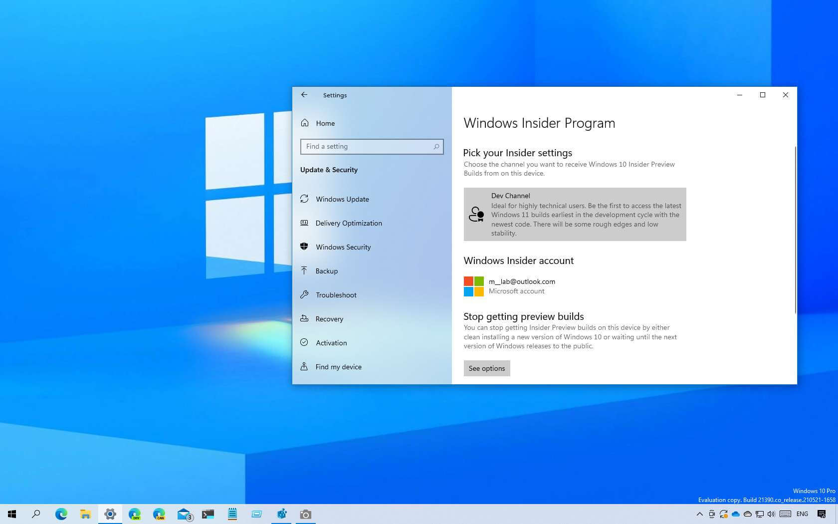Open Windows Security shield item
838x524 pixels.
click(x=343, y=247)
